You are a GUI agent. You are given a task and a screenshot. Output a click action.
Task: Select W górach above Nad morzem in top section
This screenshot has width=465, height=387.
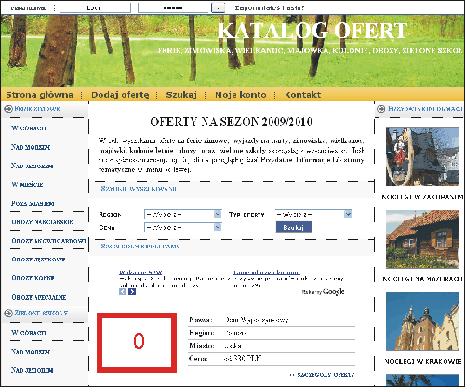(x=29, y=128)
